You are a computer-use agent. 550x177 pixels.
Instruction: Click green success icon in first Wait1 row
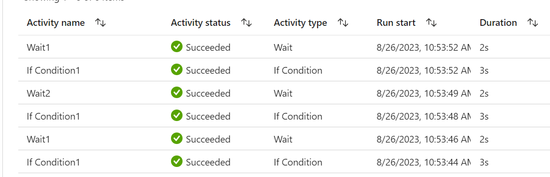pyautogui.click(x=177, y=47)
